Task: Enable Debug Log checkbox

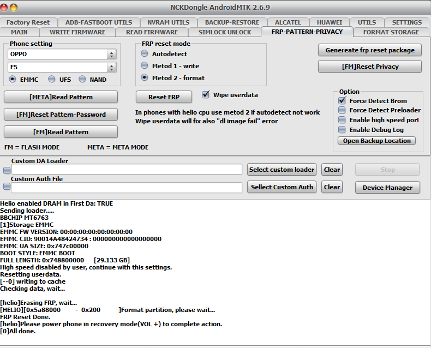Action: coord(342,129)
